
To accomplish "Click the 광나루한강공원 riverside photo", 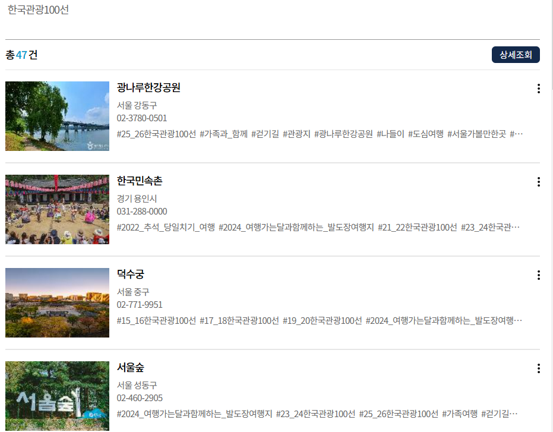I will (x=57, y=116).
